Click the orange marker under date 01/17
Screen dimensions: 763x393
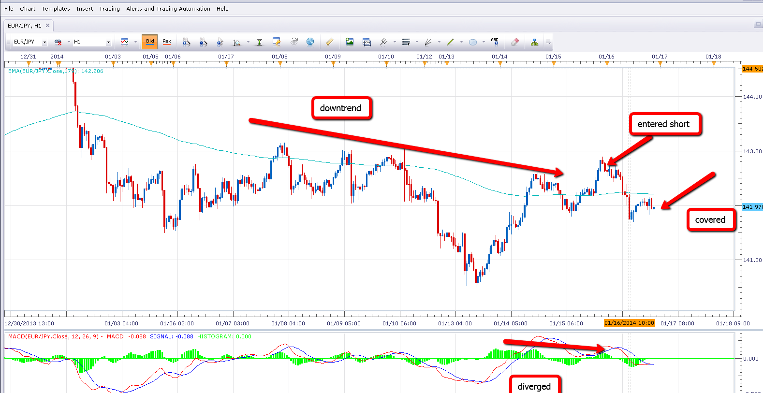[660, 64]
